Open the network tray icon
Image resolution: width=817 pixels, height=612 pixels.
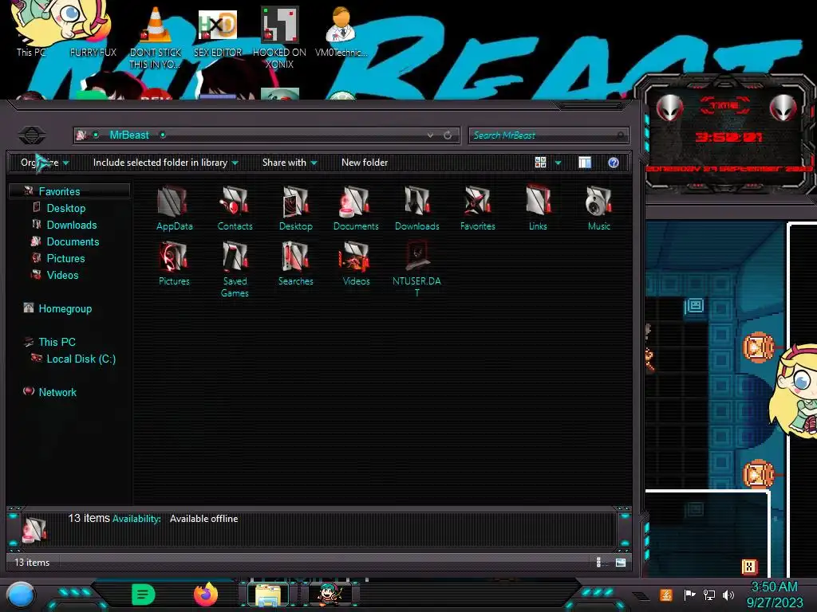pos(708,594)
